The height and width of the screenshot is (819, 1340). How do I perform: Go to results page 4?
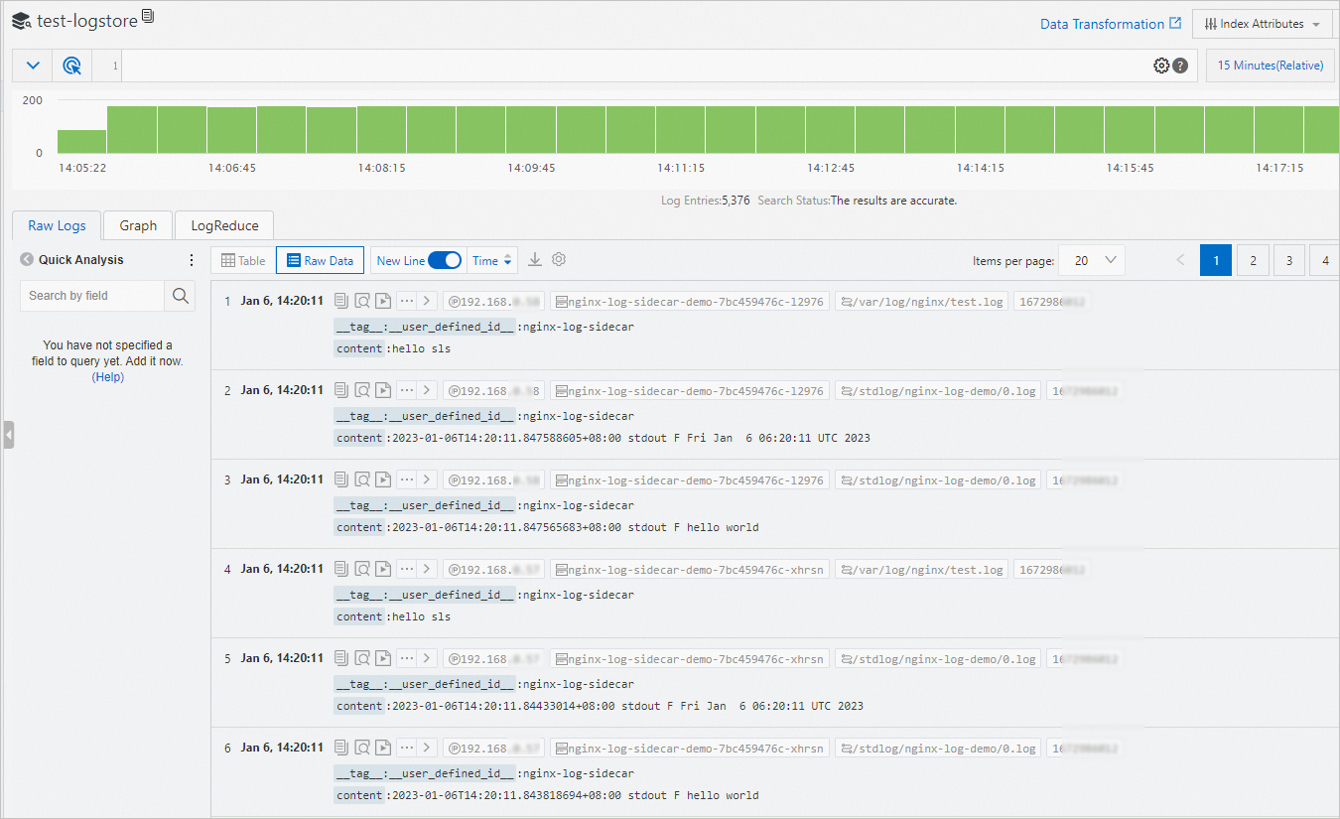pos(1324,260)
